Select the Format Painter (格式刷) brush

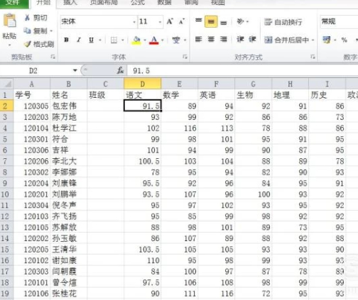click(28, 44)
